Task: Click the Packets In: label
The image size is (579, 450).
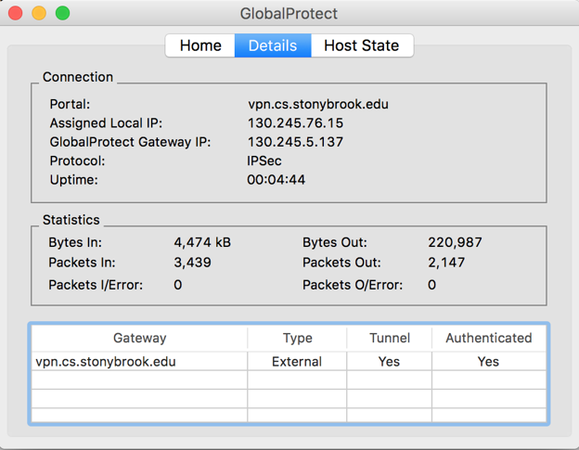Action: pyautogui.click(x=82, y=263)
